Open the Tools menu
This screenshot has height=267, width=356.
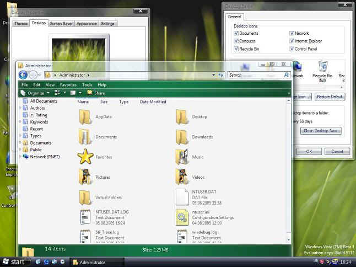87,85
